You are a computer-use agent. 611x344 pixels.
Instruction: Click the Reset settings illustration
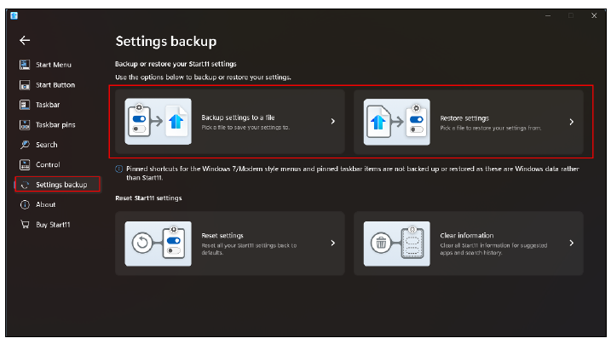tap(158, 244)
